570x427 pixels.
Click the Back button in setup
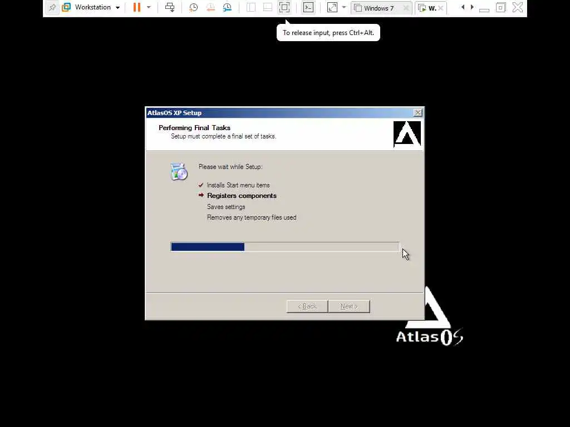pos(307,306)
